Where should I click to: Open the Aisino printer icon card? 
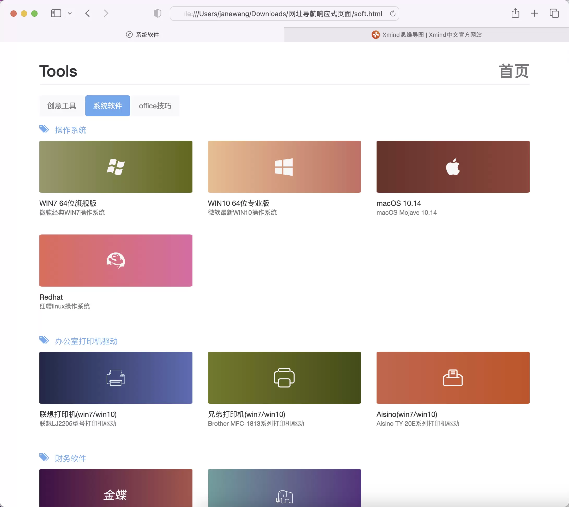tap(453, 378)
